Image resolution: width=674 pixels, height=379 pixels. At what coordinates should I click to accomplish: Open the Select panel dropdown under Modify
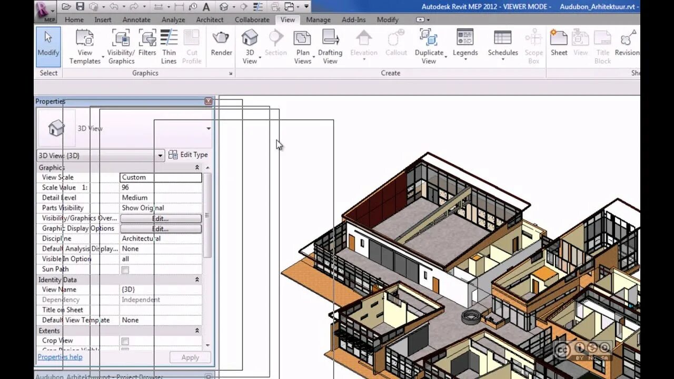point(48,73)
